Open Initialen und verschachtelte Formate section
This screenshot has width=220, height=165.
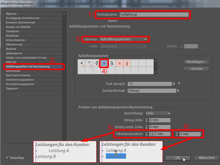[x=34, y=58]
